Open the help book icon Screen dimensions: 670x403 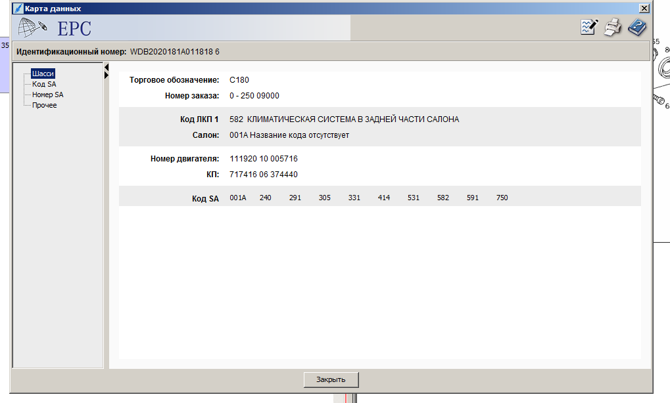(637, 28)
